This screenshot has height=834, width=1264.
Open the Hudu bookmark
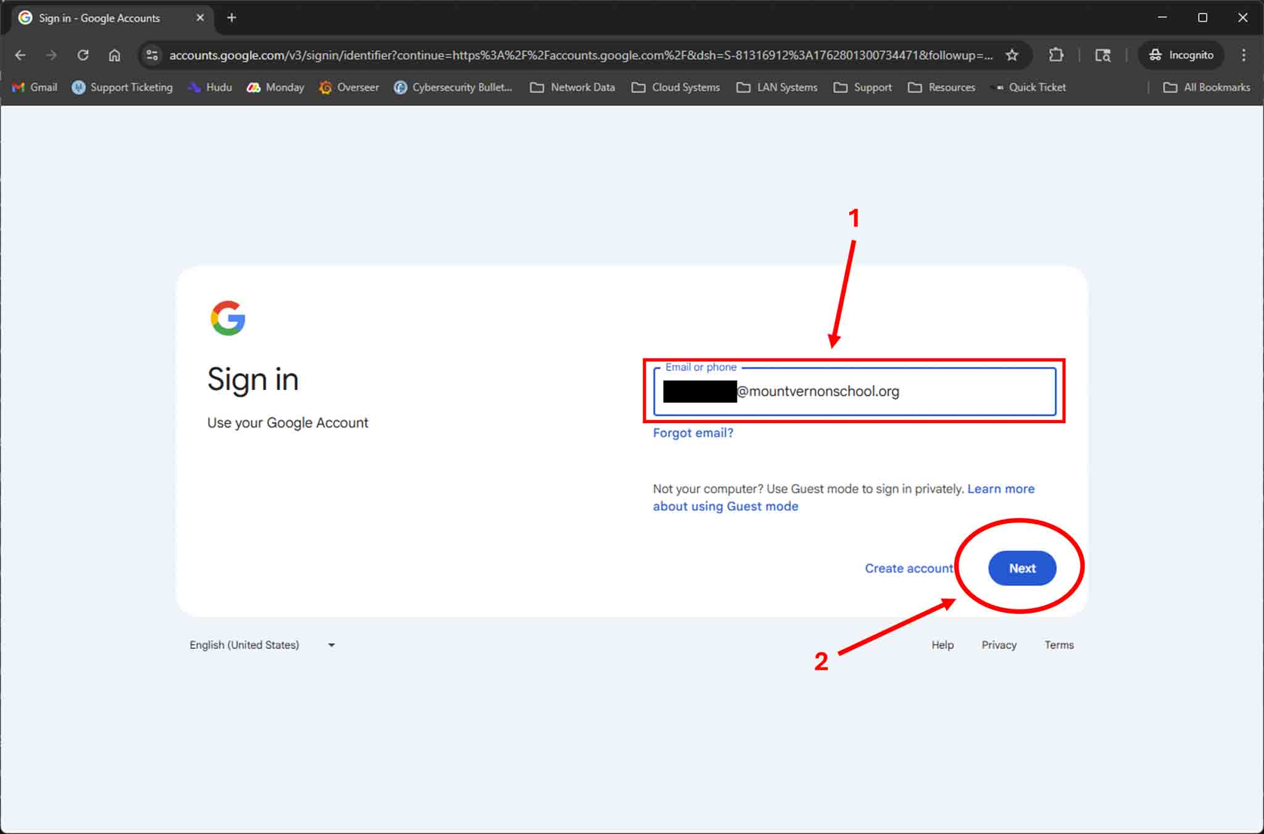210,87
